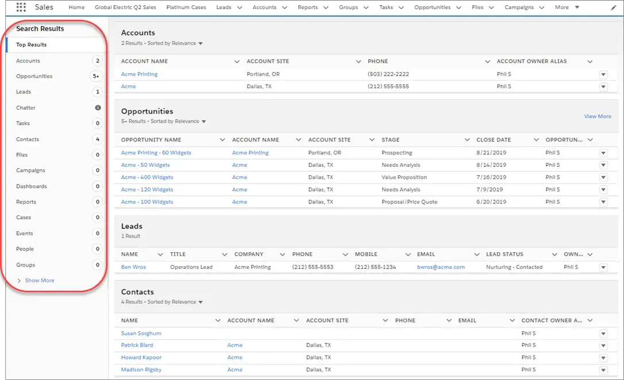Open the Ben Wros lead record
This screenshot has height=380, width=624.
click(x=133, y=267)
